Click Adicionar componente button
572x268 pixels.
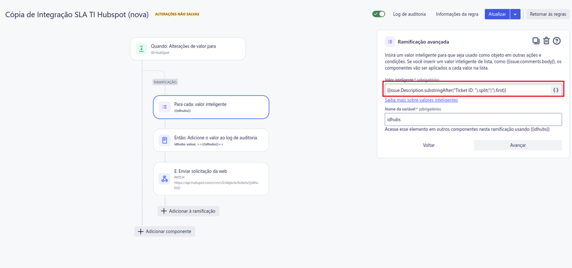coord(164,231)
